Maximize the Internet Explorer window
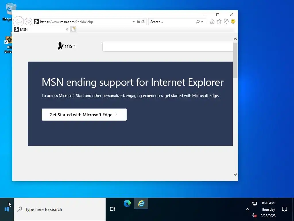 click(218, 15)
